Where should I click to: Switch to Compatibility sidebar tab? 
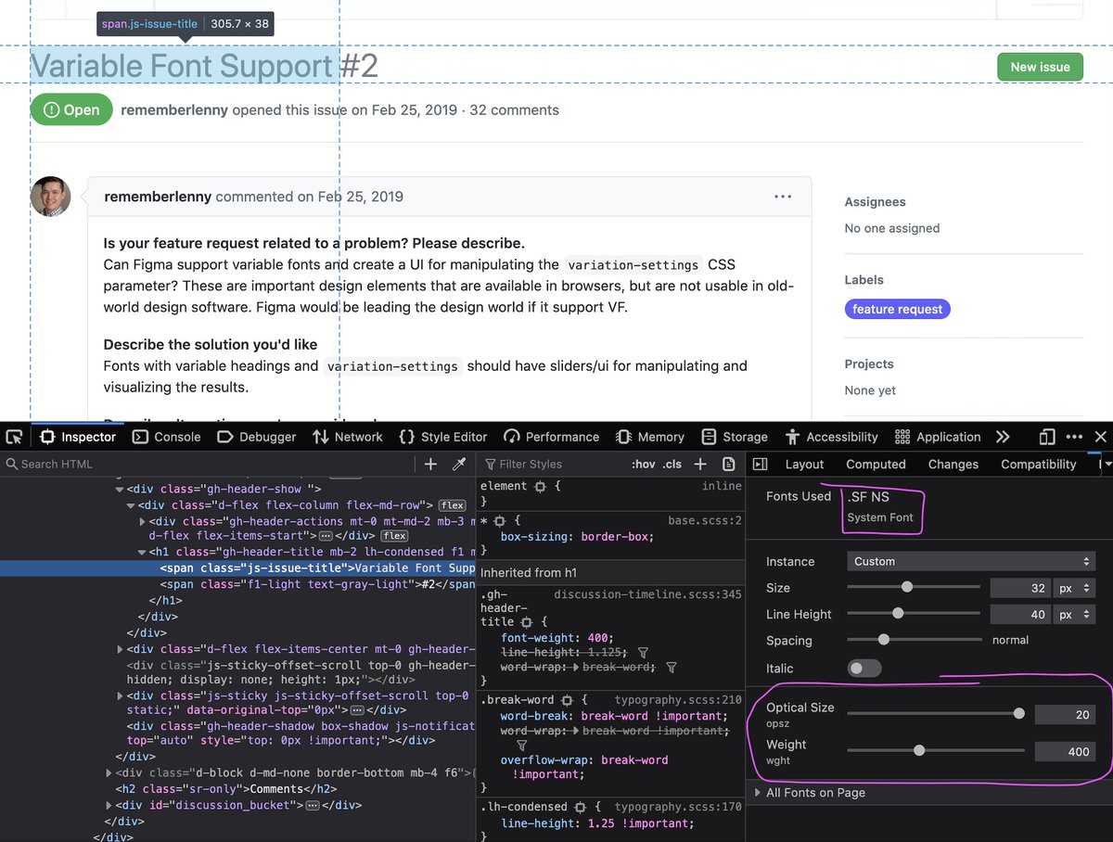coord(1038,464)
